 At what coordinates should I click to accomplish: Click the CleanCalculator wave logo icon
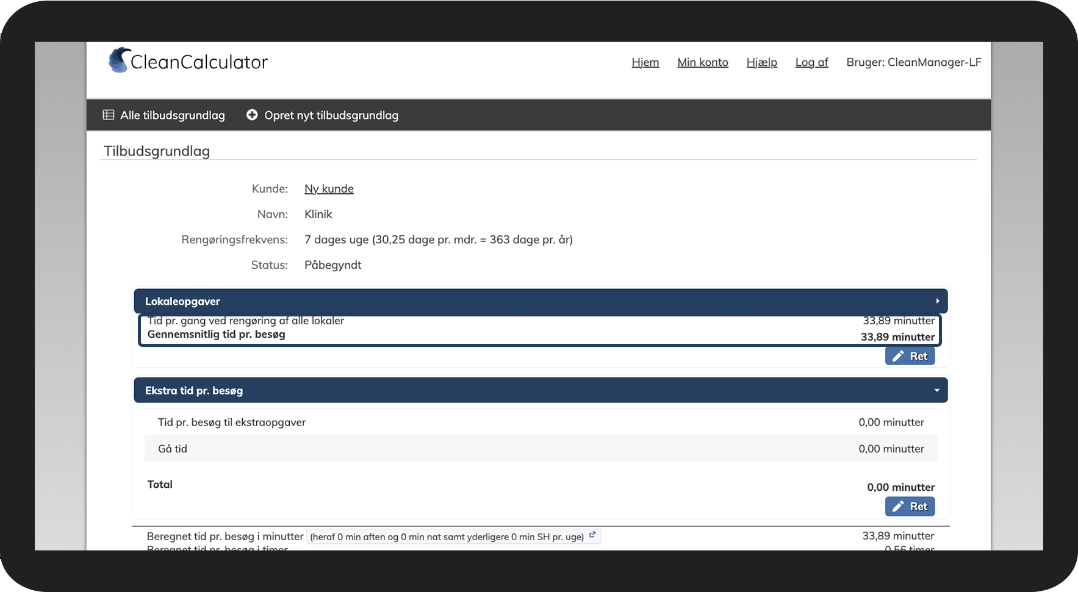pyautogui.click(x=119, y=60)
